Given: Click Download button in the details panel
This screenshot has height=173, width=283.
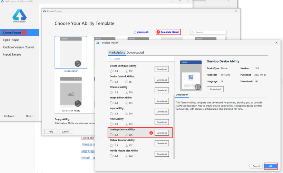Looking at the screenshot, I should coord(215,89).
